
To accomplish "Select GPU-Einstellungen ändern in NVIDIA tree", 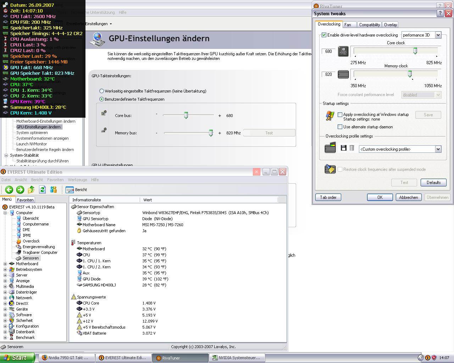I will (39, 127).
